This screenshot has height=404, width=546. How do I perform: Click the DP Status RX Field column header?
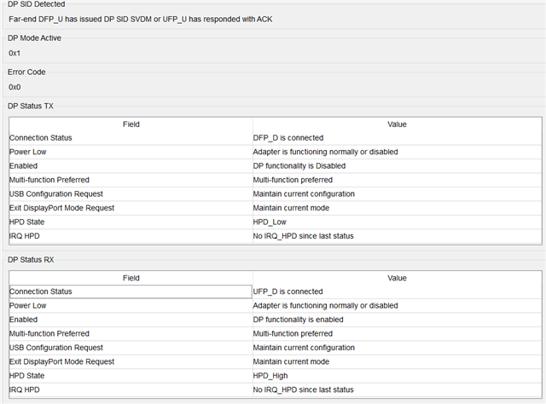(131, 278)
